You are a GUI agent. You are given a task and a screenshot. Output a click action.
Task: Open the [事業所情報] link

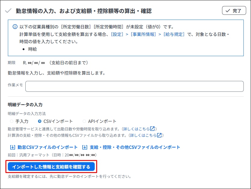(x=143, y=34)
